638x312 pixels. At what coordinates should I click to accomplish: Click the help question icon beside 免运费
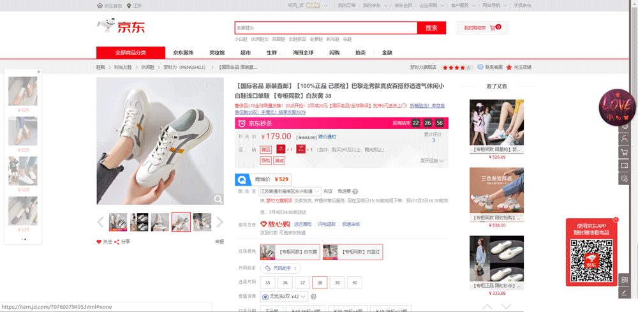[355, 191]
